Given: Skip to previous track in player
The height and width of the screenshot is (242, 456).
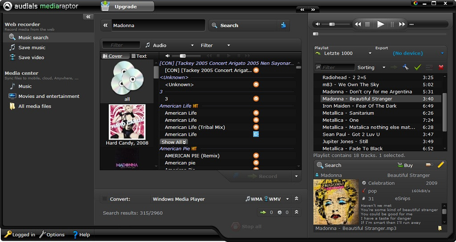Looking at the screenshot, I should tap(358, 24).
